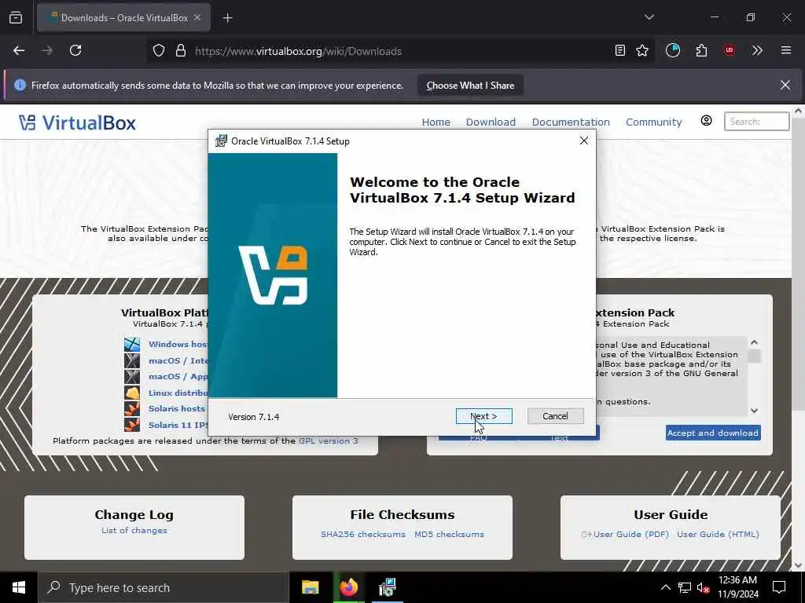Open network status tray icon
Viewport: 805px width, 603px height.
click(685, 587)
